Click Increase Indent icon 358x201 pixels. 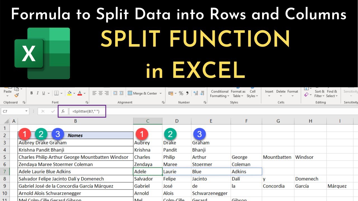(121, 93)
